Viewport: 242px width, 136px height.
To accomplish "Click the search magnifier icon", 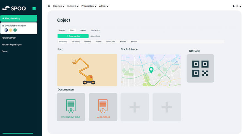I will click(49, 6).
